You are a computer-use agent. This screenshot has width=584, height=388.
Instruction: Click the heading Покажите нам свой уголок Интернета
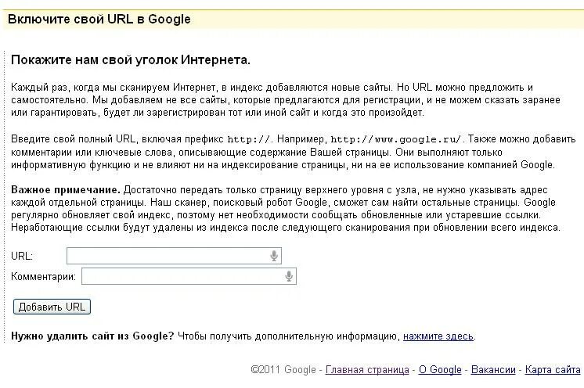coord(131,60)
